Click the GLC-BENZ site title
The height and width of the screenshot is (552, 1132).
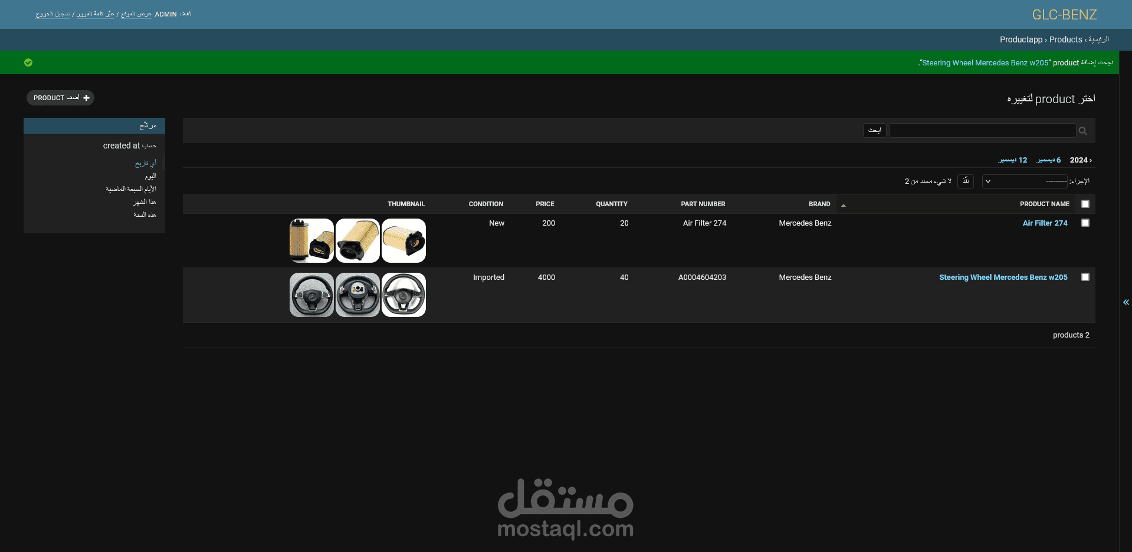pyautogui.click(x=1064, y=15)
